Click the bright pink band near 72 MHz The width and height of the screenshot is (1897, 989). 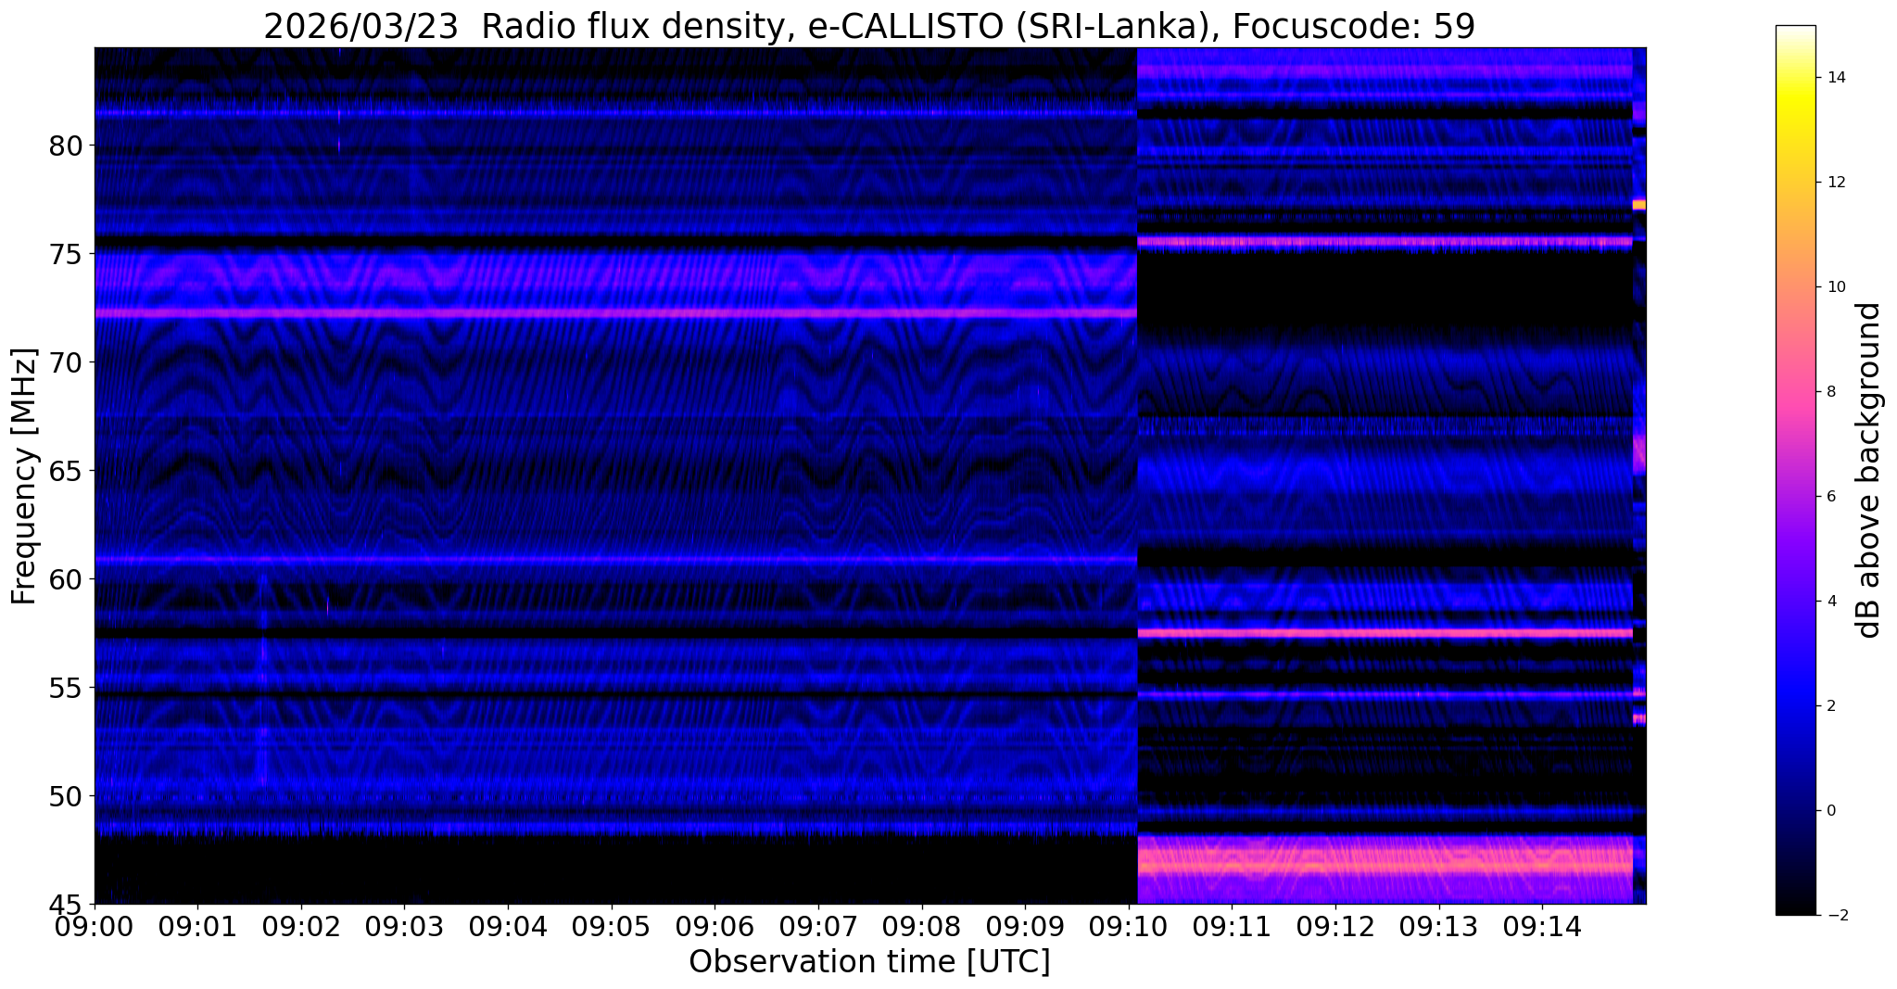click(x=615, y=313)
